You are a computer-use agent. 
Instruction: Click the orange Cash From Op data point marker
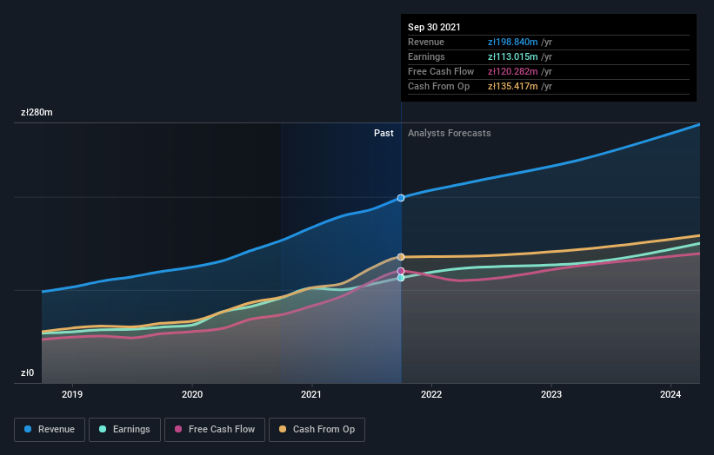tap(401, 257)
